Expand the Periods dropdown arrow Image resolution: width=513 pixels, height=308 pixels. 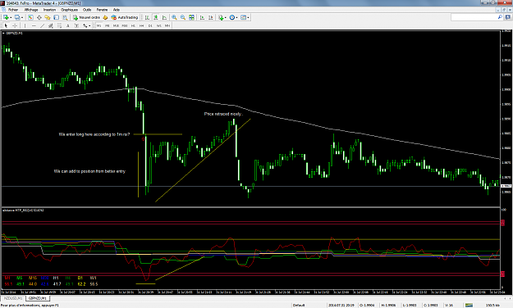pos(237,17)
